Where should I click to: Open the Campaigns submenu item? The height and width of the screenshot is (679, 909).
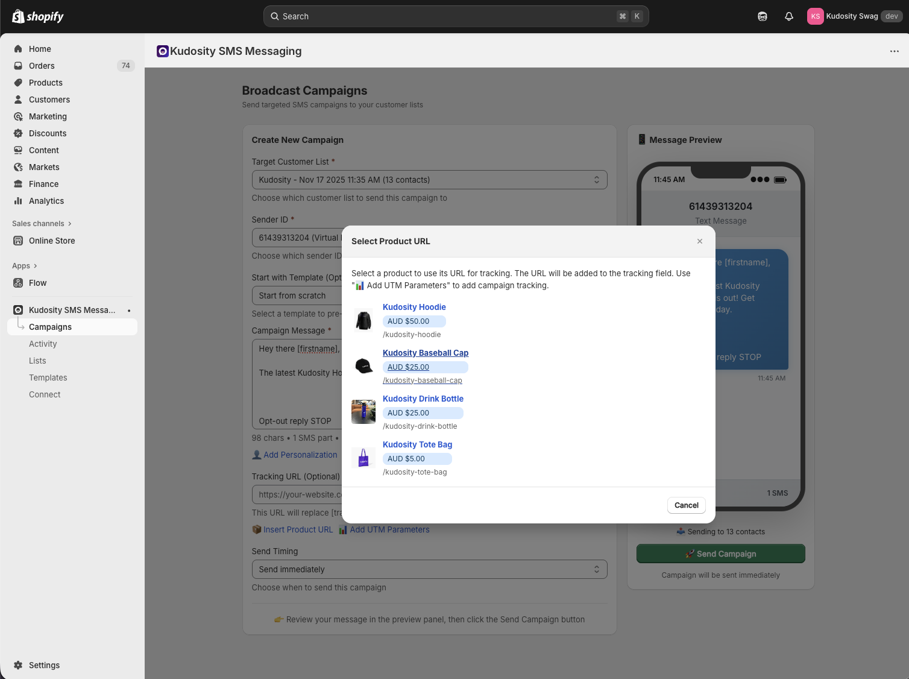[x=72, y=327]
